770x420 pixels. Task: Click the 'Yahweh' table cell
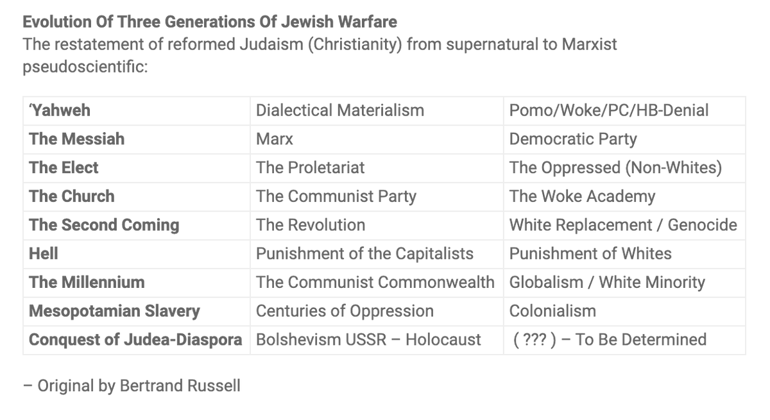click(60, 110)
